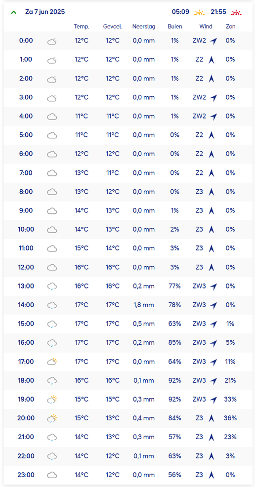The height and width of the screenshot is (487, 256).
Task: Click the Temp. column header
Action: click(x=82, y=26)
